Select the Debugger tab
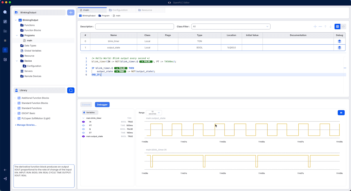 pos(102,104)
